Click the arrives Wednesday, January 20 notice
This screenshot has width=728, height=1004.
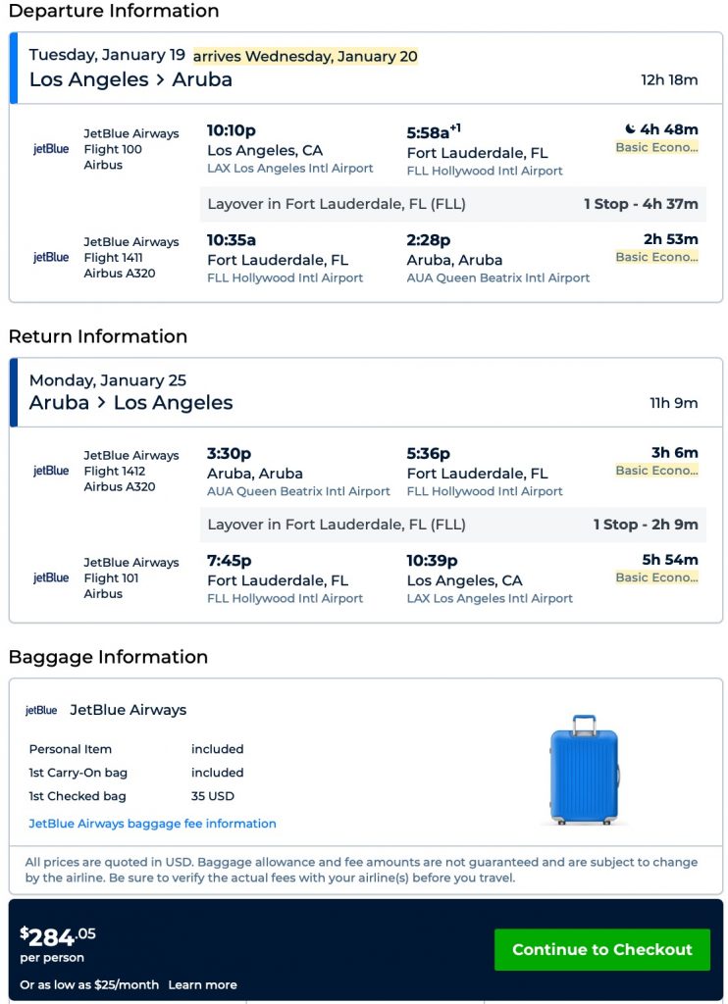[305, 57]
